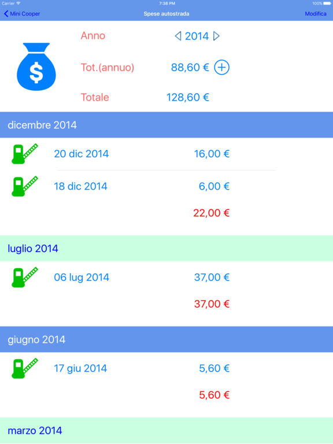The width and height of the screenshot is (333, 444).
Task: Open the 06 lug 2014 expense entry
Action: pyautogui.click(x=166, y=277)
